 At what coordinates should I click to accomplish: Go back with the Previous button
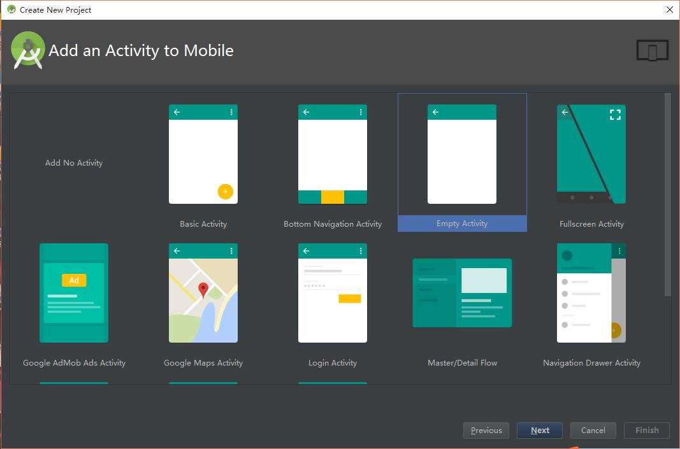(x=486, y=431)
